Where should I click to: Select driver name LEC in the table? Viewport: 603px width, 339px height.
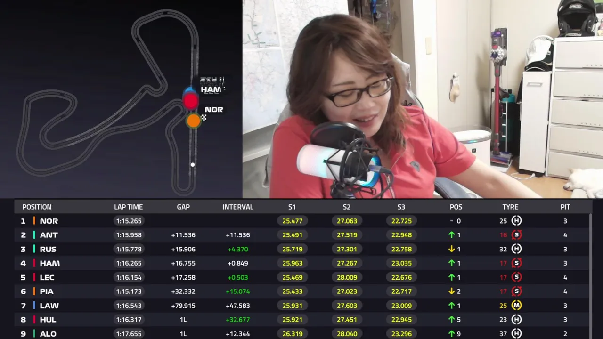[x=47, y=277]
